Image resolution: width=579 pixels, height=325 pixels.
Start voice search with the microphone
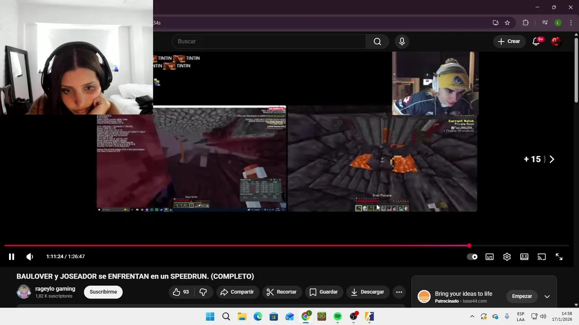point(402,42)
